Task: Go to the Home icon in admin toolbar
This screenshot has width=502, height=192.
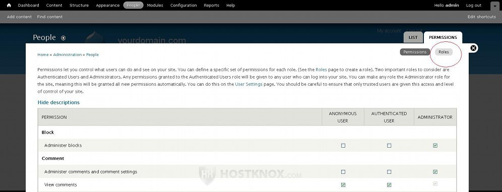Action: (9, 5)
